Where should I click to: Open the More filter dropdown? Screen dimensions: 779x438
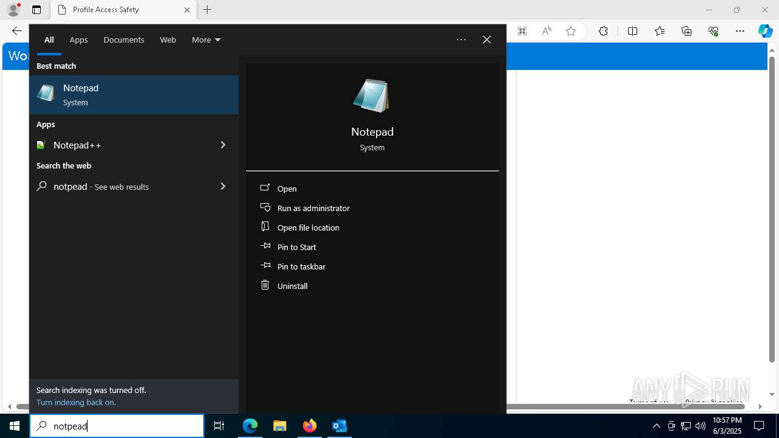206,40
